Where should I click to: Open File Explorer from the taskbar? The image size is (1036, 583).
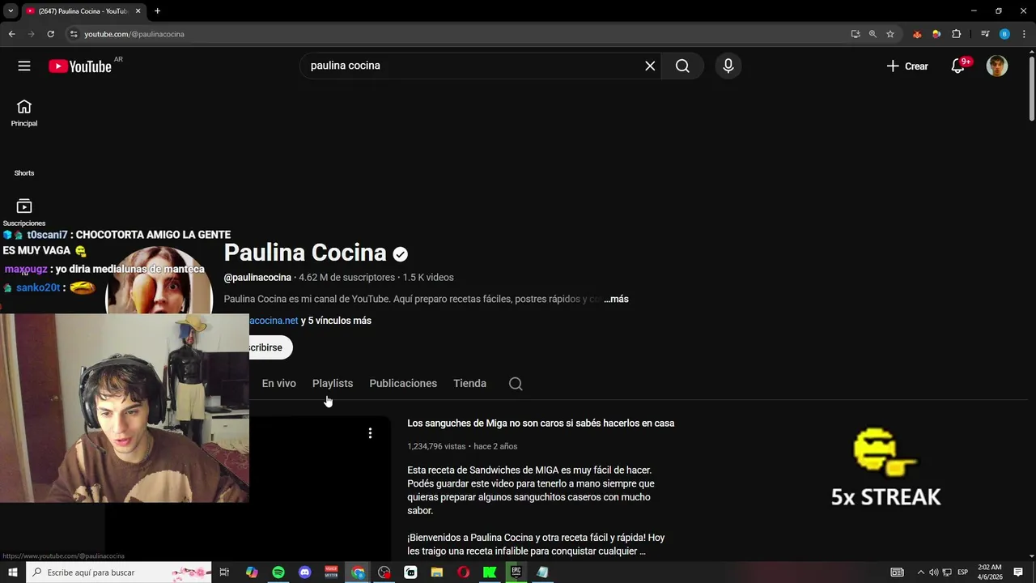[437, 572]
